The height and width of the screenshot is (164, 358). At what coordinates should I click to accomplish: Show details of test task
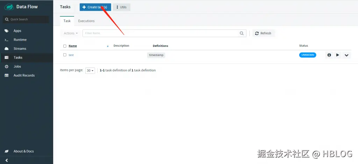point(329,55)
